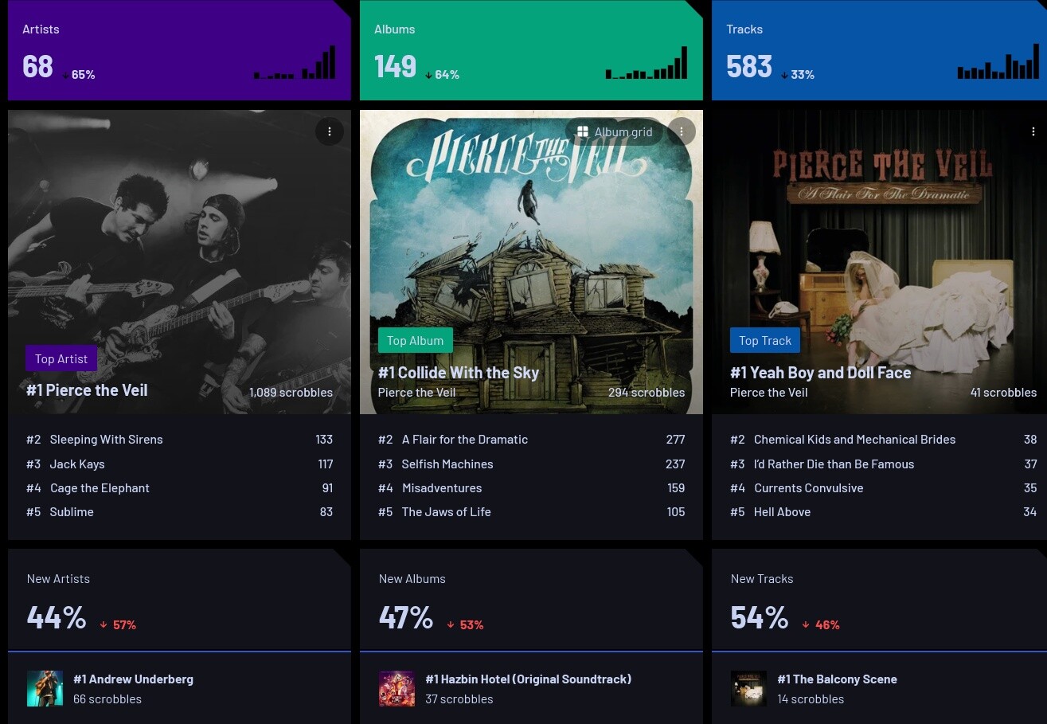Image resolution: width=1047 pixels, height=724 pixels.
Task: Open the Top Album card options menu
Action: 682,131
